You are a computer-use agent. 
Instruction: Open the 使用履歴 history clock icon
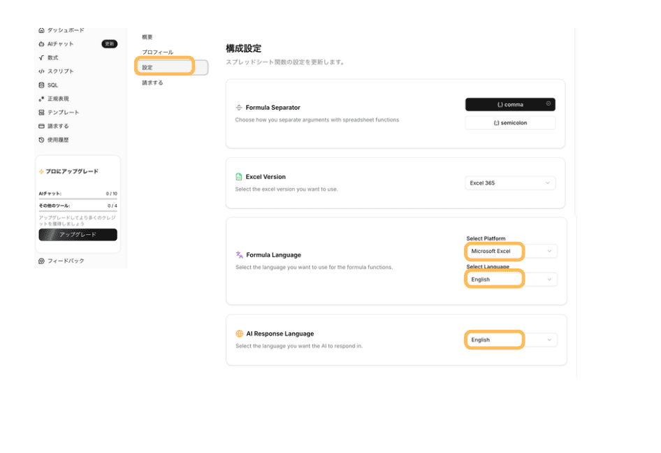(x=41, y=140)
